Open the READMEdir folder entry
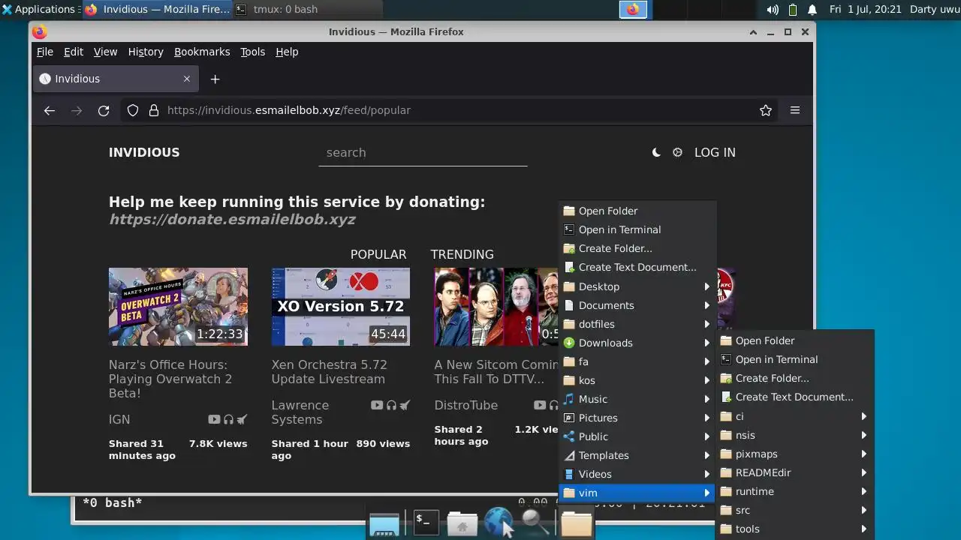961x540 pixels. tap(794, 472)
